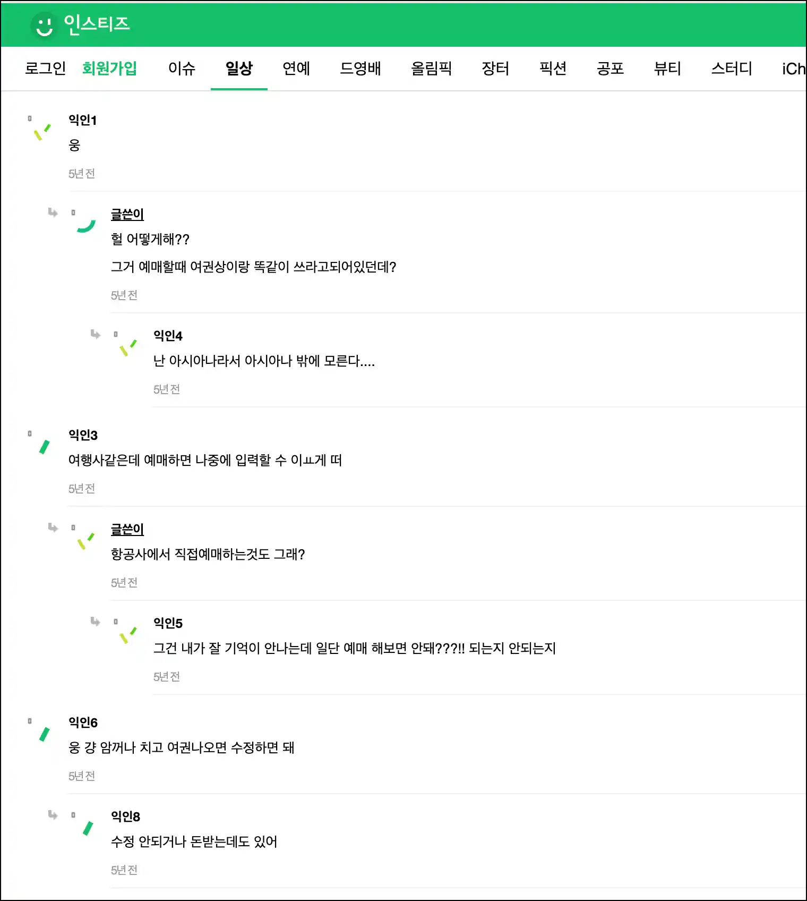Screen dimensions: 807x901
Task: Open the 장터 tab
Action: point(495,69)
